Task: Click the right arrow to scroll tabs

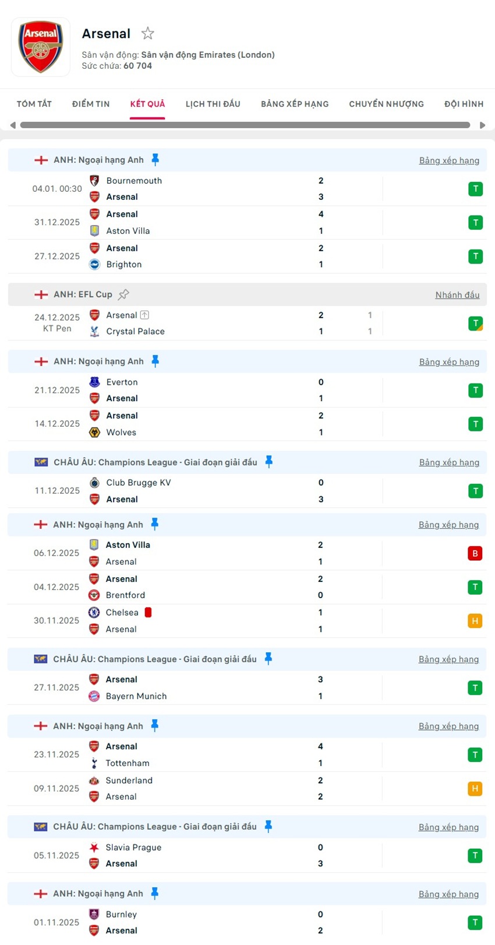Action: pos(483,124)
